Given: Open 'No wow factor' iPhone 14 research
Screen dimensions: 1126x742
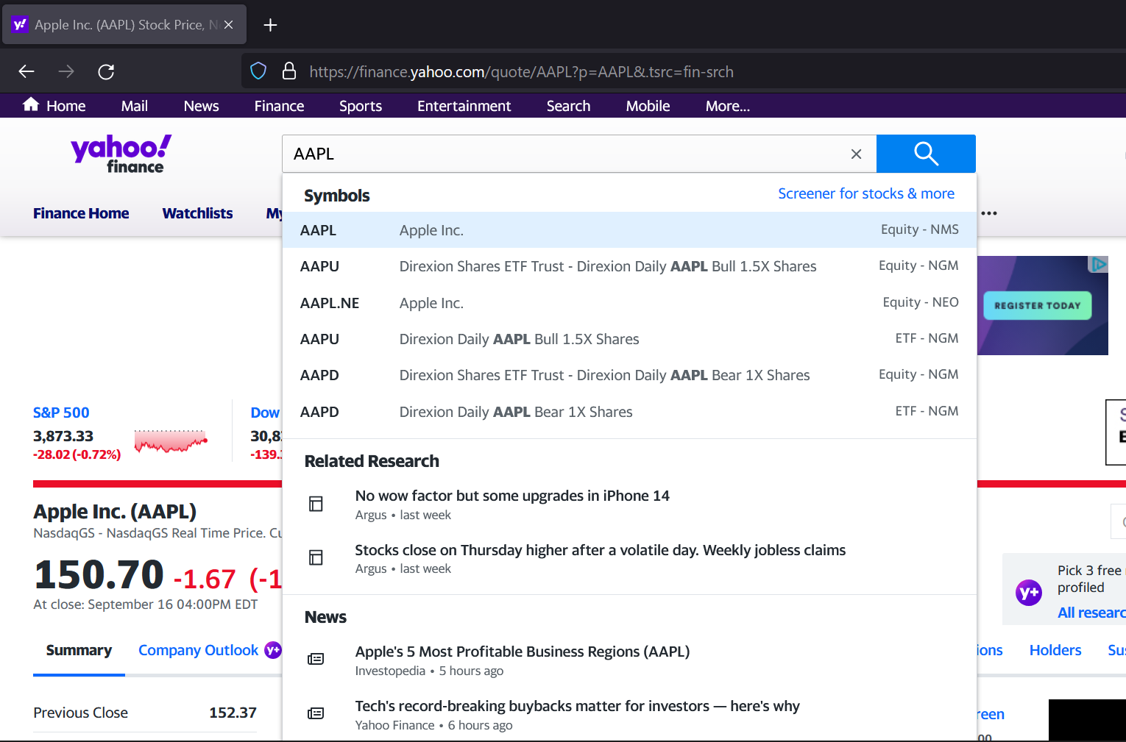Looking at the screenshot, I should point(512,496).
